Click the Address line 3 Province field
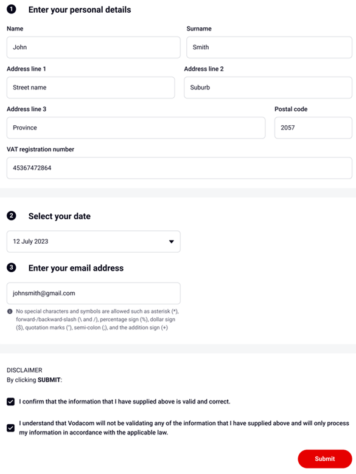Image resolution: width=356 pixels, height=474 pixels. point(136,128)
